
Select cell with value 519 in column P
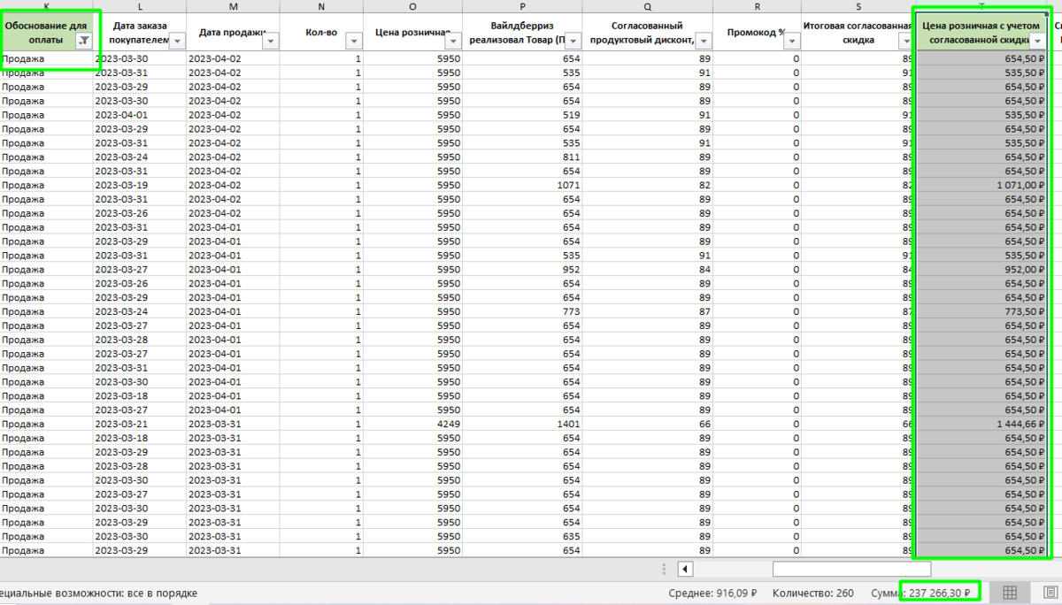click(x=522, y=115)
